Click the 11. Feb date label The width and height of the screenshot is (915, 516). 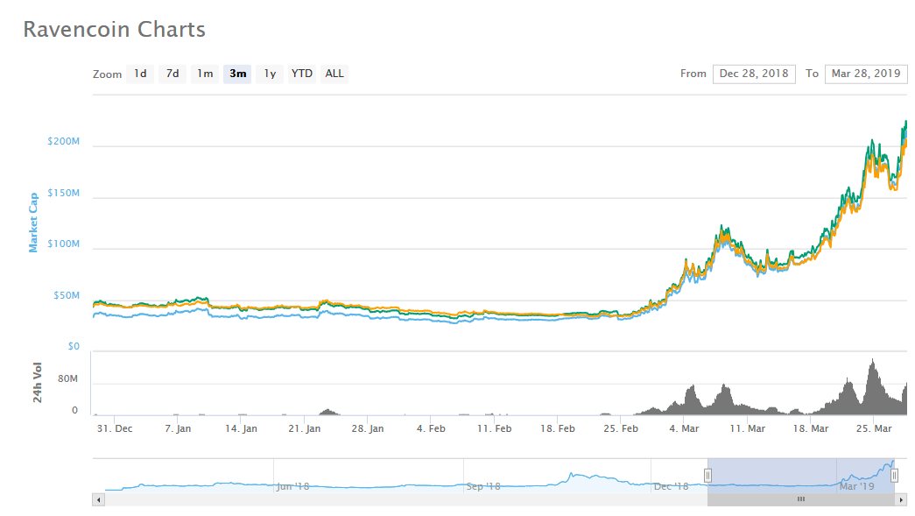(x=494, y=428)
